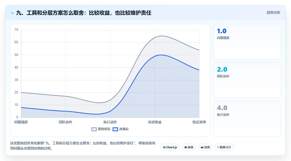Click the 团队协作 x-axis label

[x=65, y=122]
